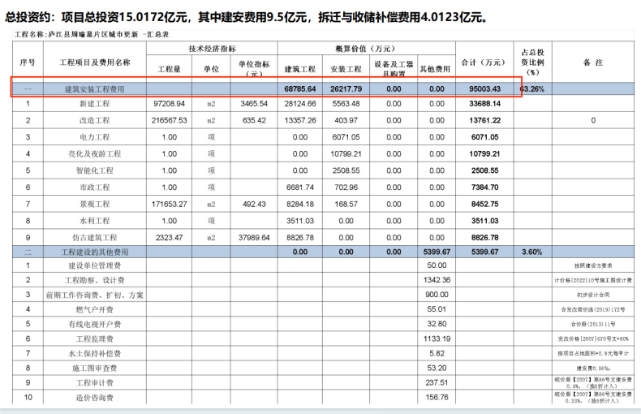This screenshot has height=414, width=641.
Task: Click the 工程建设的其他费用 section row
Action: tap(97, 252)
